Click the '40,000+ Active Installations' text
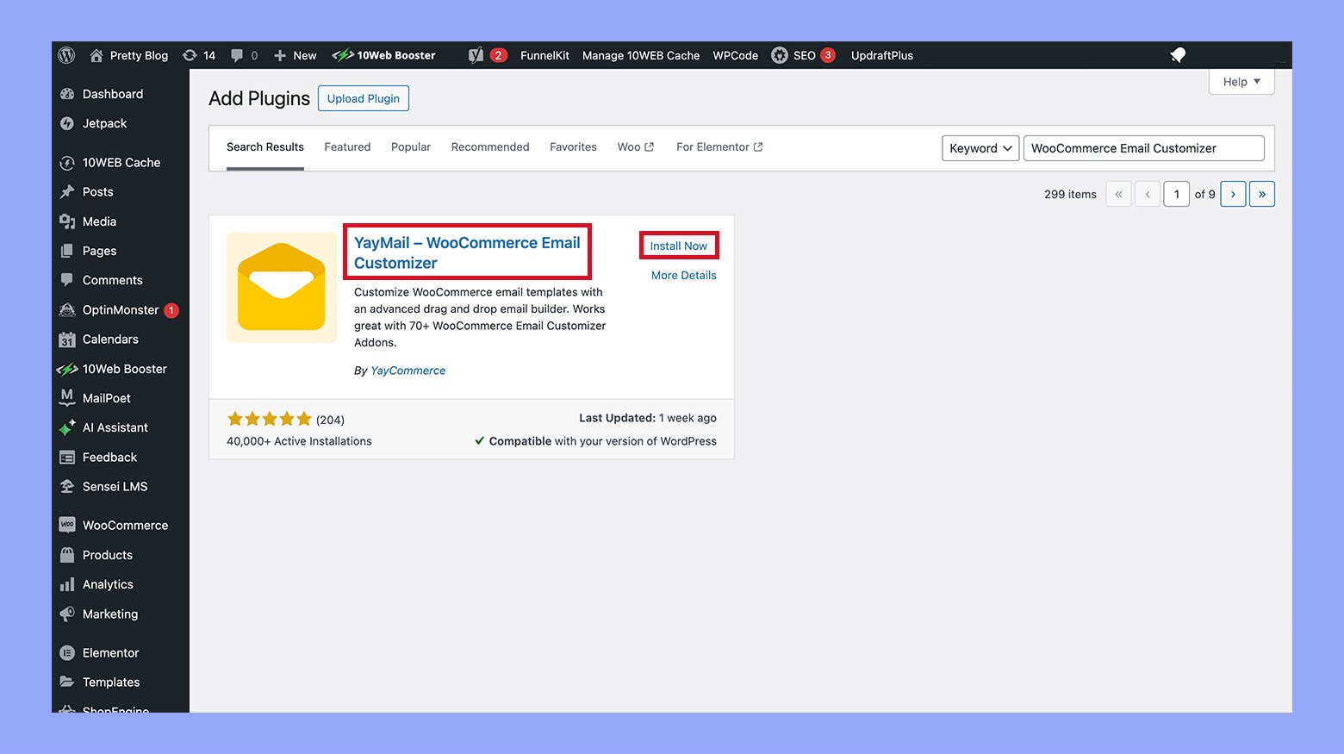Screen dimensions: 1344x754 [x=299, y=441]
